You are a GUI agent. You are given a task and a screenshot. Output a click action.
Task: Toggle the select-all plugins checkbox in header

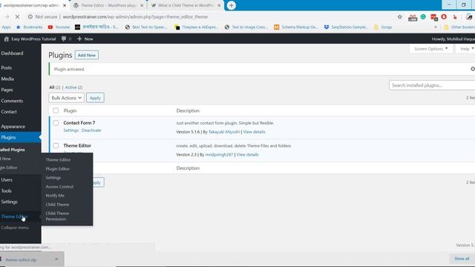pyautogui.click(x=56, y=111)
